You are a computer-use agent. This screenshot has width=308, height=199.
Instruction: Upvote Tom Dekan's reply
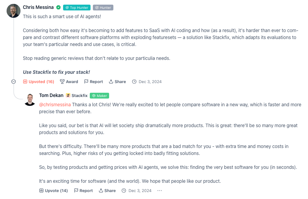pyautogui.click(x=53, y=190)
